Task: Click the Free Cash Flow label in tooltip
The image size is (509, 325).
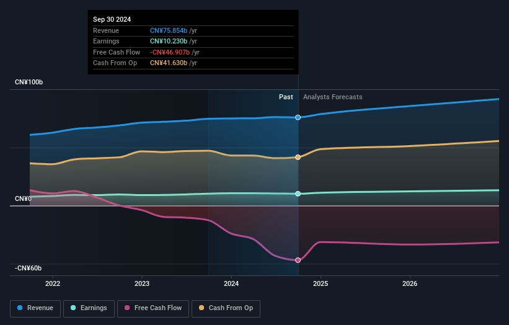Action: coord(117,52)
